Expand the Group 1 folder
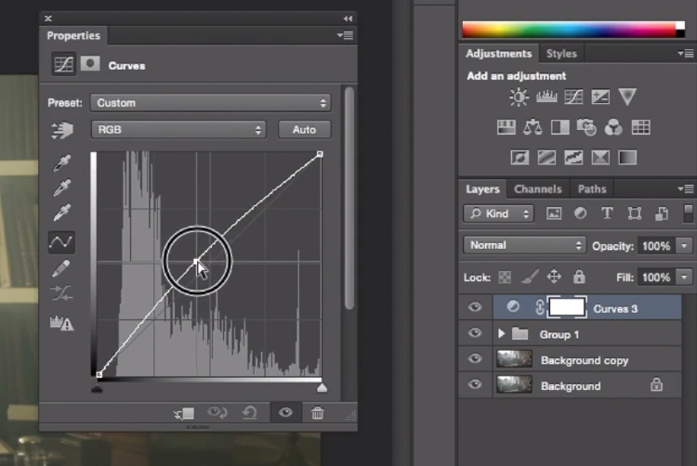 click(502, 334)
